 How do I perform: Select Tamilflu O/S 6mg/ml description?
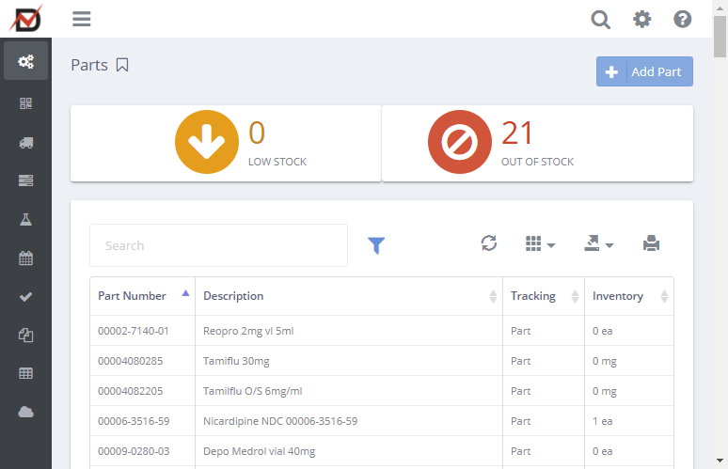(253, 391)
